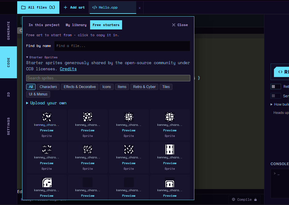Click the folder icon in All files tab
The width and height of the screenshot is (289, 205).
coord(23,7)
